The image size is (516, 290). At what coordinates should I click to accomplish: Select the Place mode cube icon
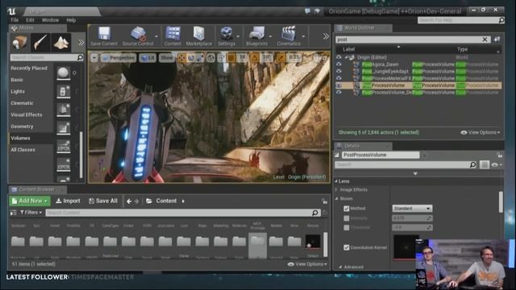coord(19,43)
